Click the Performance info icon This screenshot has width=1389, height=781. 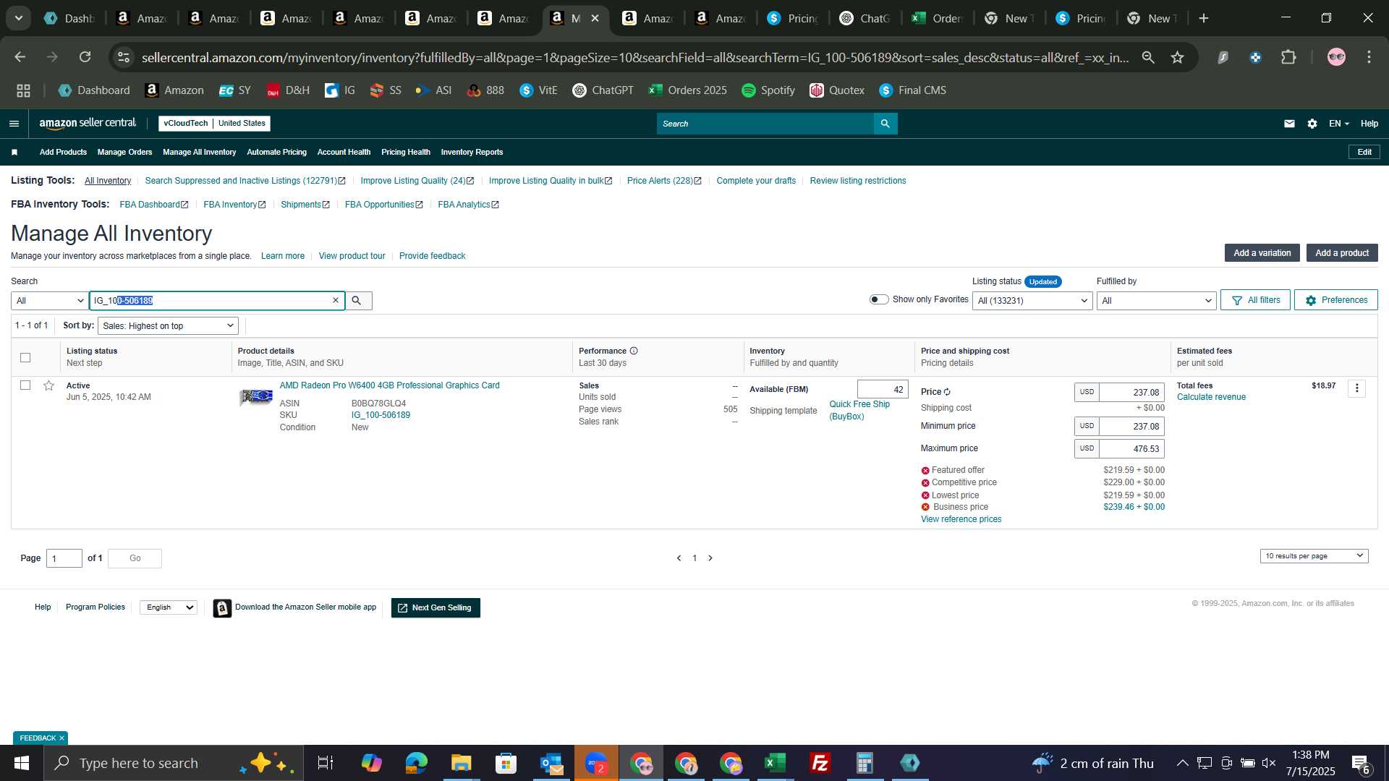pos(634,351)
